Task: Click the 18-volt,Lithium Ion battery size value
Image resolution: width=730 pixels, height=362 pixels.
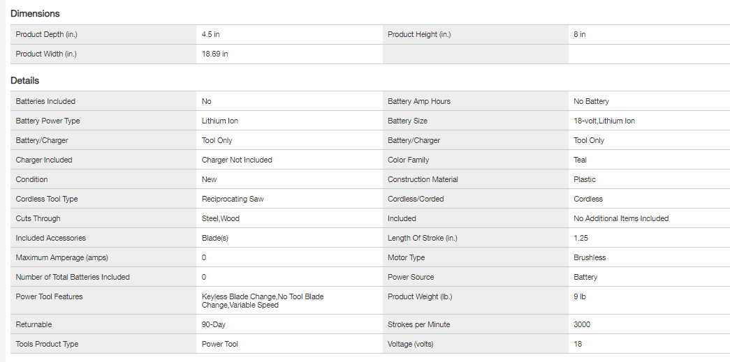Action: pos(604,121)
